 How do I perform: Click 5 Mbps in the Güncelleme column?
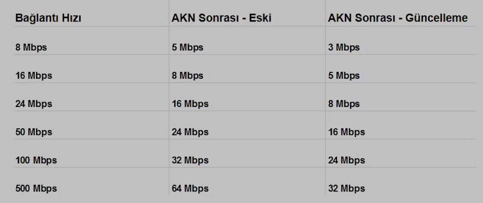click(x=344, y=76)
